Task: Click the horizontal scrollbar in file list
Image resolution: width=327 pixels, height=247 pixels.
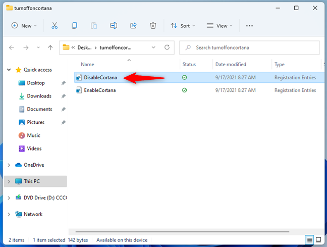Action: [182, 231]
